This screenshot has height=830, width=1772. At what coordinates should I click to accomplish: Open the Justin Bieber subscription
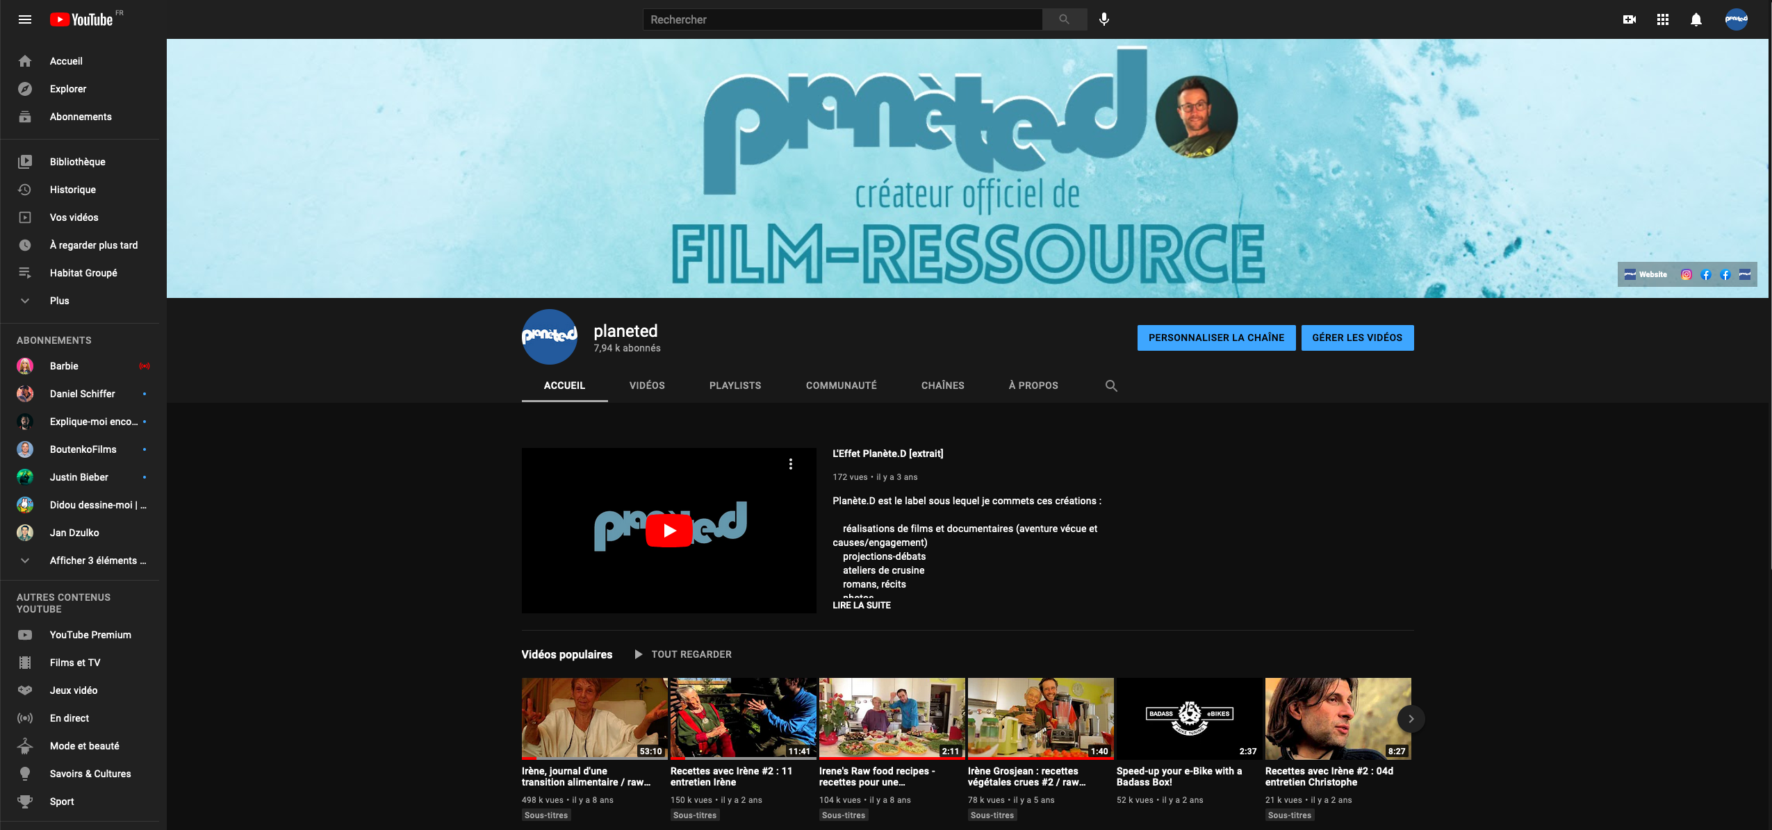click(83, 477)
